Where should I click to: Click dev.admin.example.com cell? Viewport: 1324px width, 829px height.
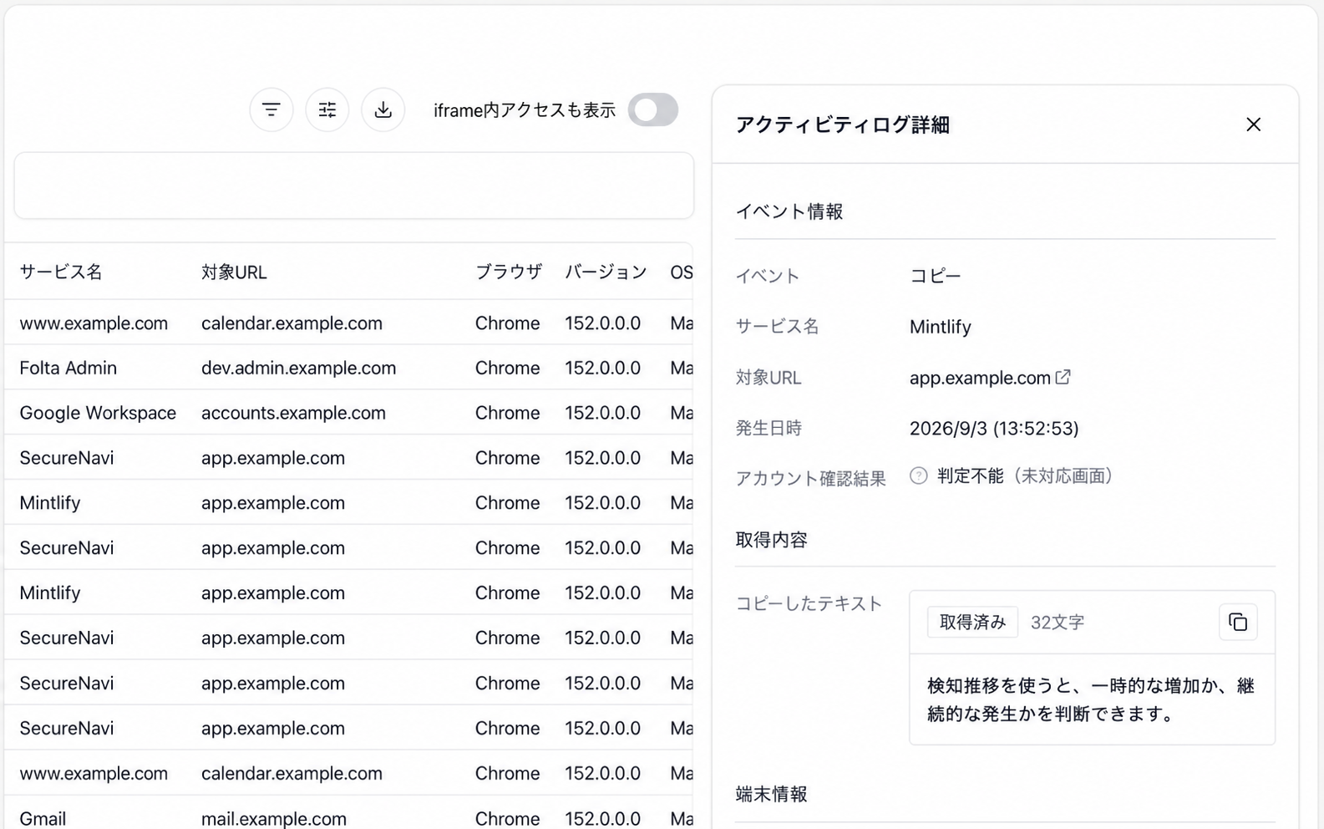click(298, 368)
